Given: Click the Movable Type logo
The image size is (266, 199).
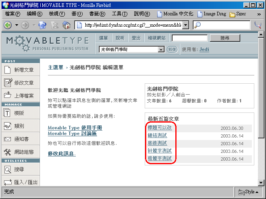Looking at the screenshot, I should click(x=48, y=43).
